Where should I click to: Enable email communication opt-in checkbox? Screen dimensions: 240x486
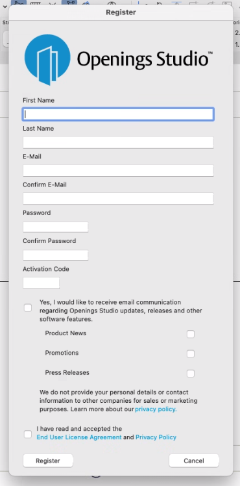click(x=28, y=308)
